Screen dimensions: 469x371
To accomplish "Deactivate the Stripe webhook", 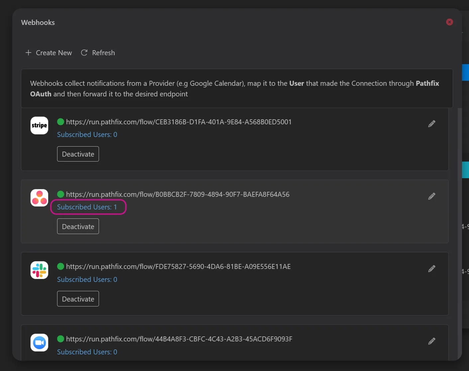I will [x=78, y=154].
